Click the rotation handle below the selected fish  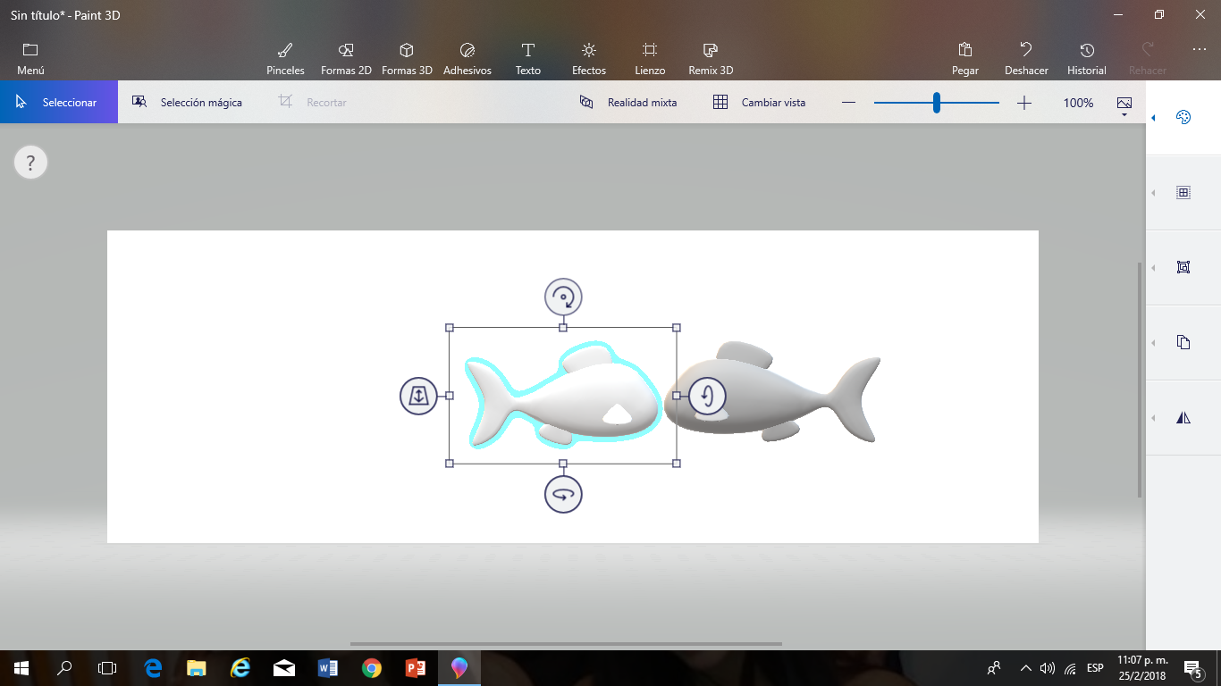(563, 494)
